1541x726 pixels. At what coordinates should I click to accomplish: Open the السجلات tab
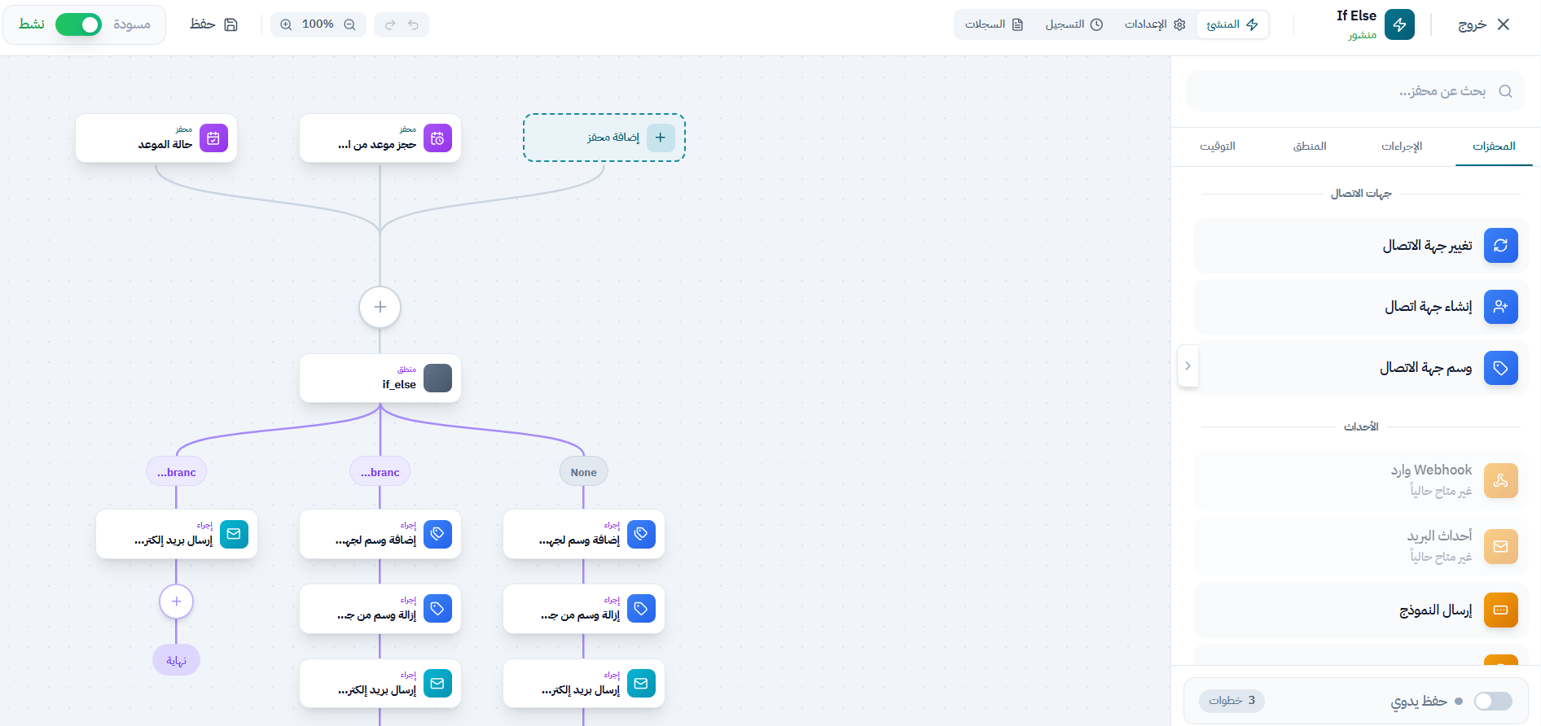pyautogui.click(x=994, y=24)
